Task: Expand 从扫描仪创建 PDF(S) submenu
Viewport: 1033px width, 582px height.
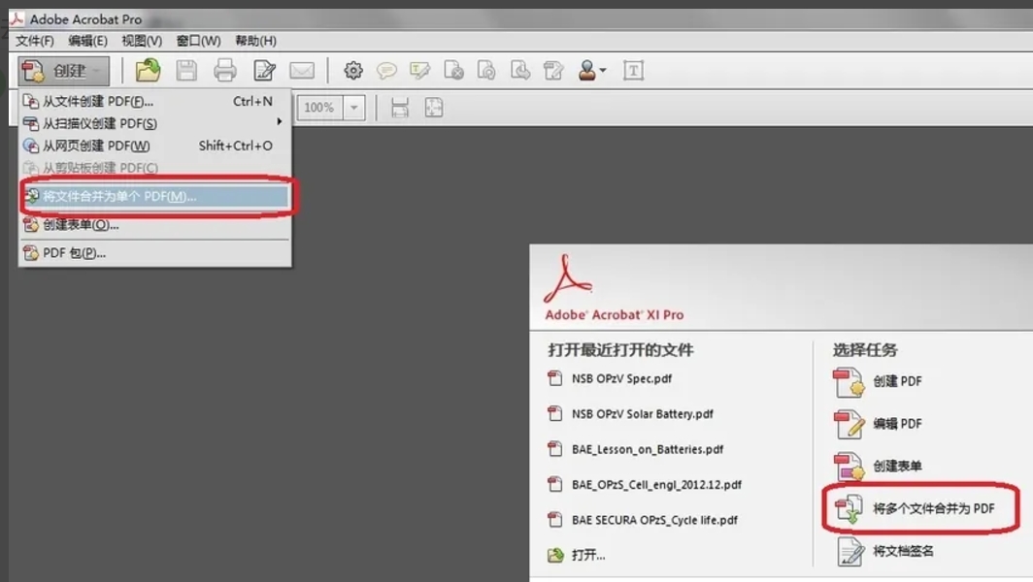Action: click(x=155, y=123)
